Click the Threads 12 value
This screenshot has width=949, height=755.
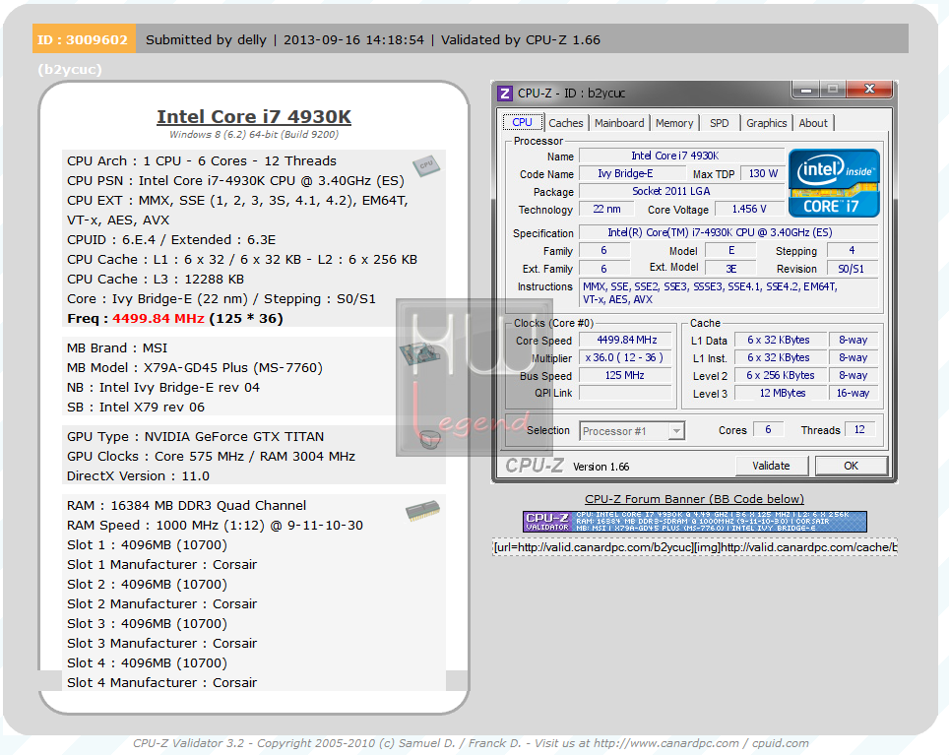pyautogui.click(x=859, y=429)
